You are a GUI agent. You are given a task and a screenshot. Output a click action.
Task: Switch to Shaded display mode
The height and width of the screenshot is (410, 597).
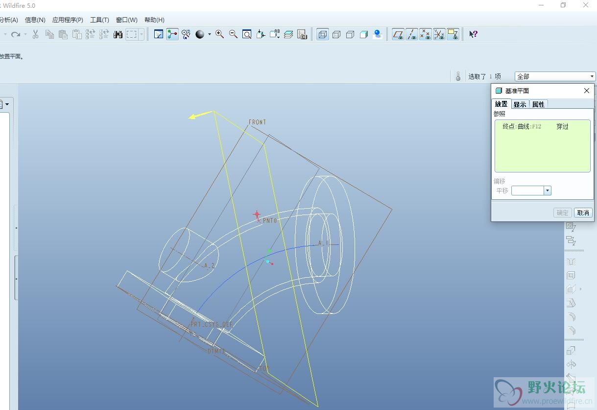click(364, 34)
